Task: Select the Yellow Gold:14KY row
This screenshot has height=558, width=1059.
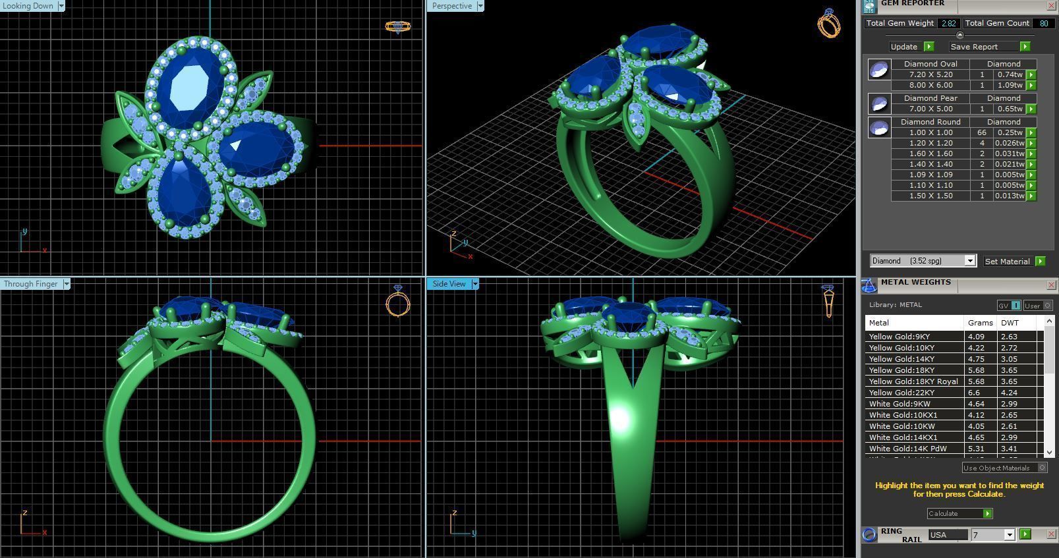Action: tap(954, 359)
